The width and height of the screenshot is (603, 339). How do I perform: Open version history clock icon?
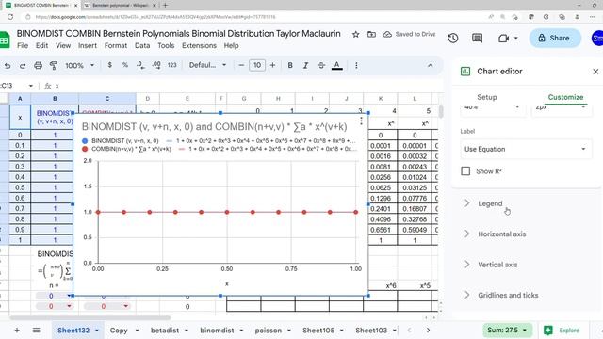click(453, 38)
